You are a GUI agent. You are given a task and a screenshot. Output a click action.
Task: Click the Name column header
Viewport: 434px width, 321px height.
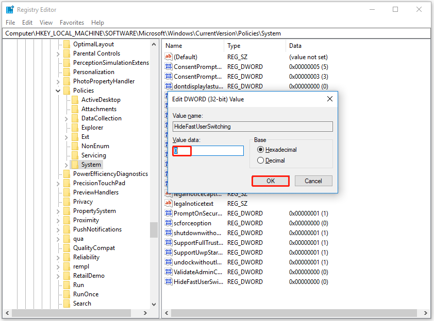coord(193,46)
